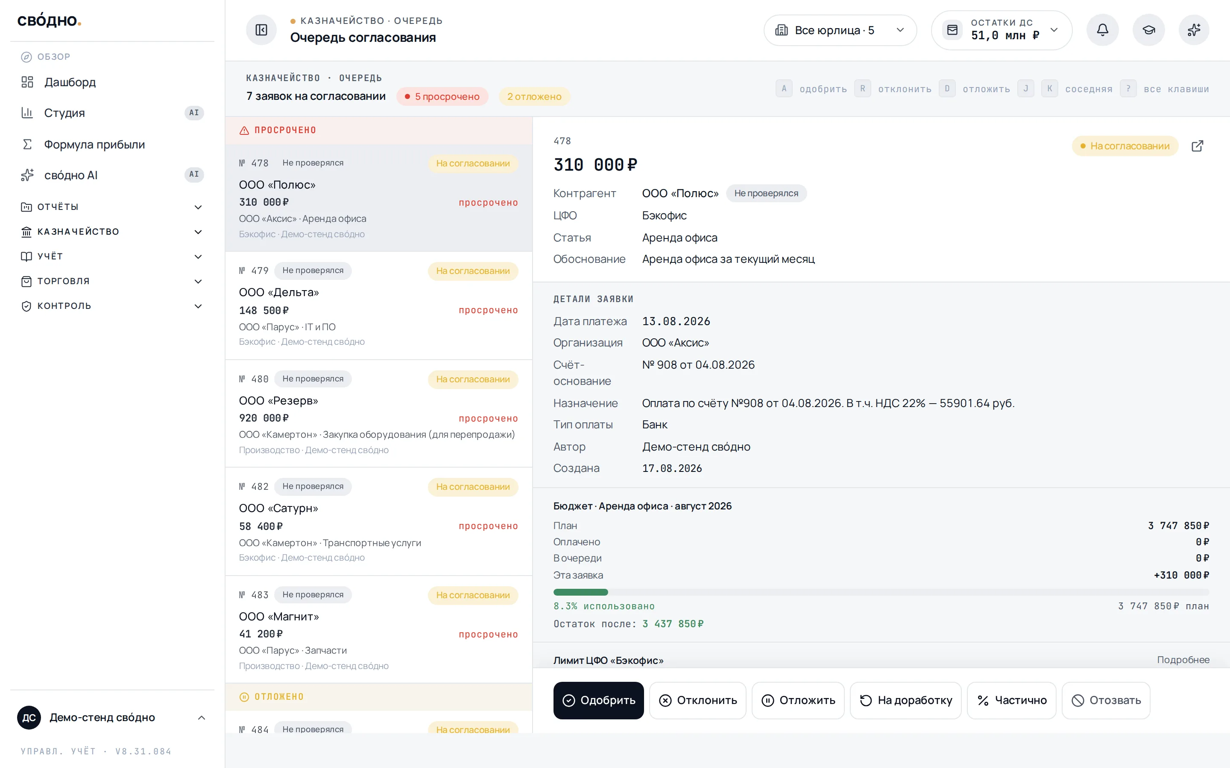Expand Демо-стенд свóдно user menu

112,717
